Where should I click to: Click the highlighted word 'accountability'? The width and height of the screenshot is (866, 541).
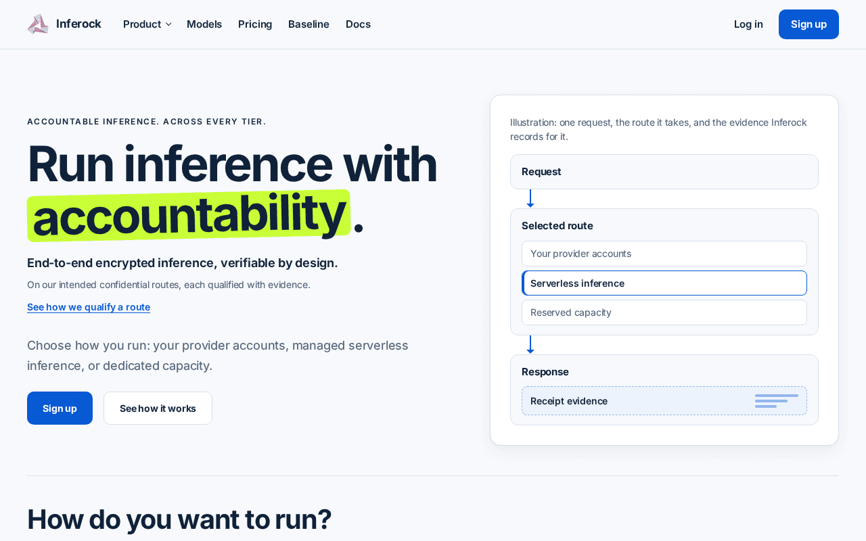(x=189, y=215)
